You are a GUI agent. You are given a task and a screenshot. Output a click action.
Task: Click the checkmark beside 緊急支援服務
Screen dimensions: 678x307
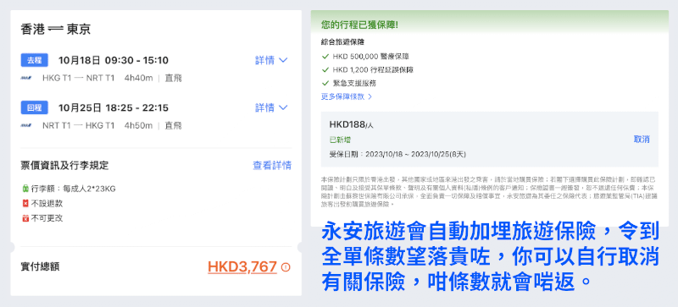325,83
